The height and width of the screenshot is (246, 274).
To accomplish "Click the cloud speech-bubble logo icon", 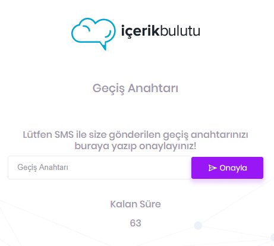I will click(93, 34).
